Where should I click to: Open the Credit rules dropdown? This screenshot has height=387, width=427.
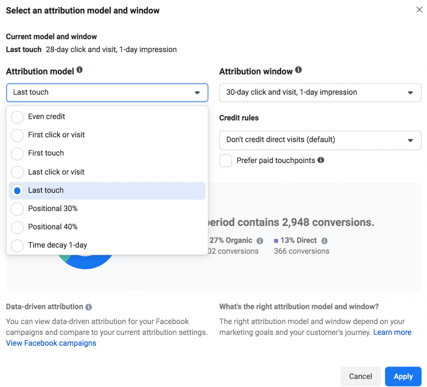click(320, 141)
